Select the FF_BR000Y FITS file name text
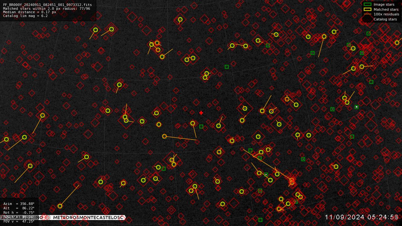 (x=47, y=5)
